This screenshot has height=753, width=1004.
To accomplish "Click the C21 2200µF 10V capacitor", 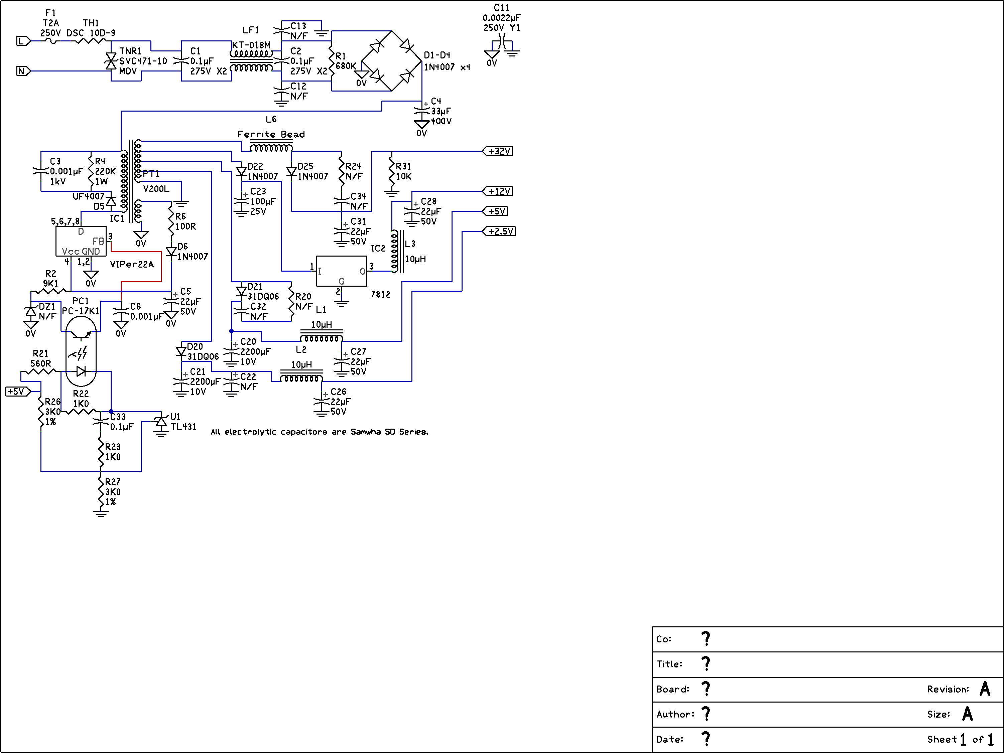I will point(181,381).
